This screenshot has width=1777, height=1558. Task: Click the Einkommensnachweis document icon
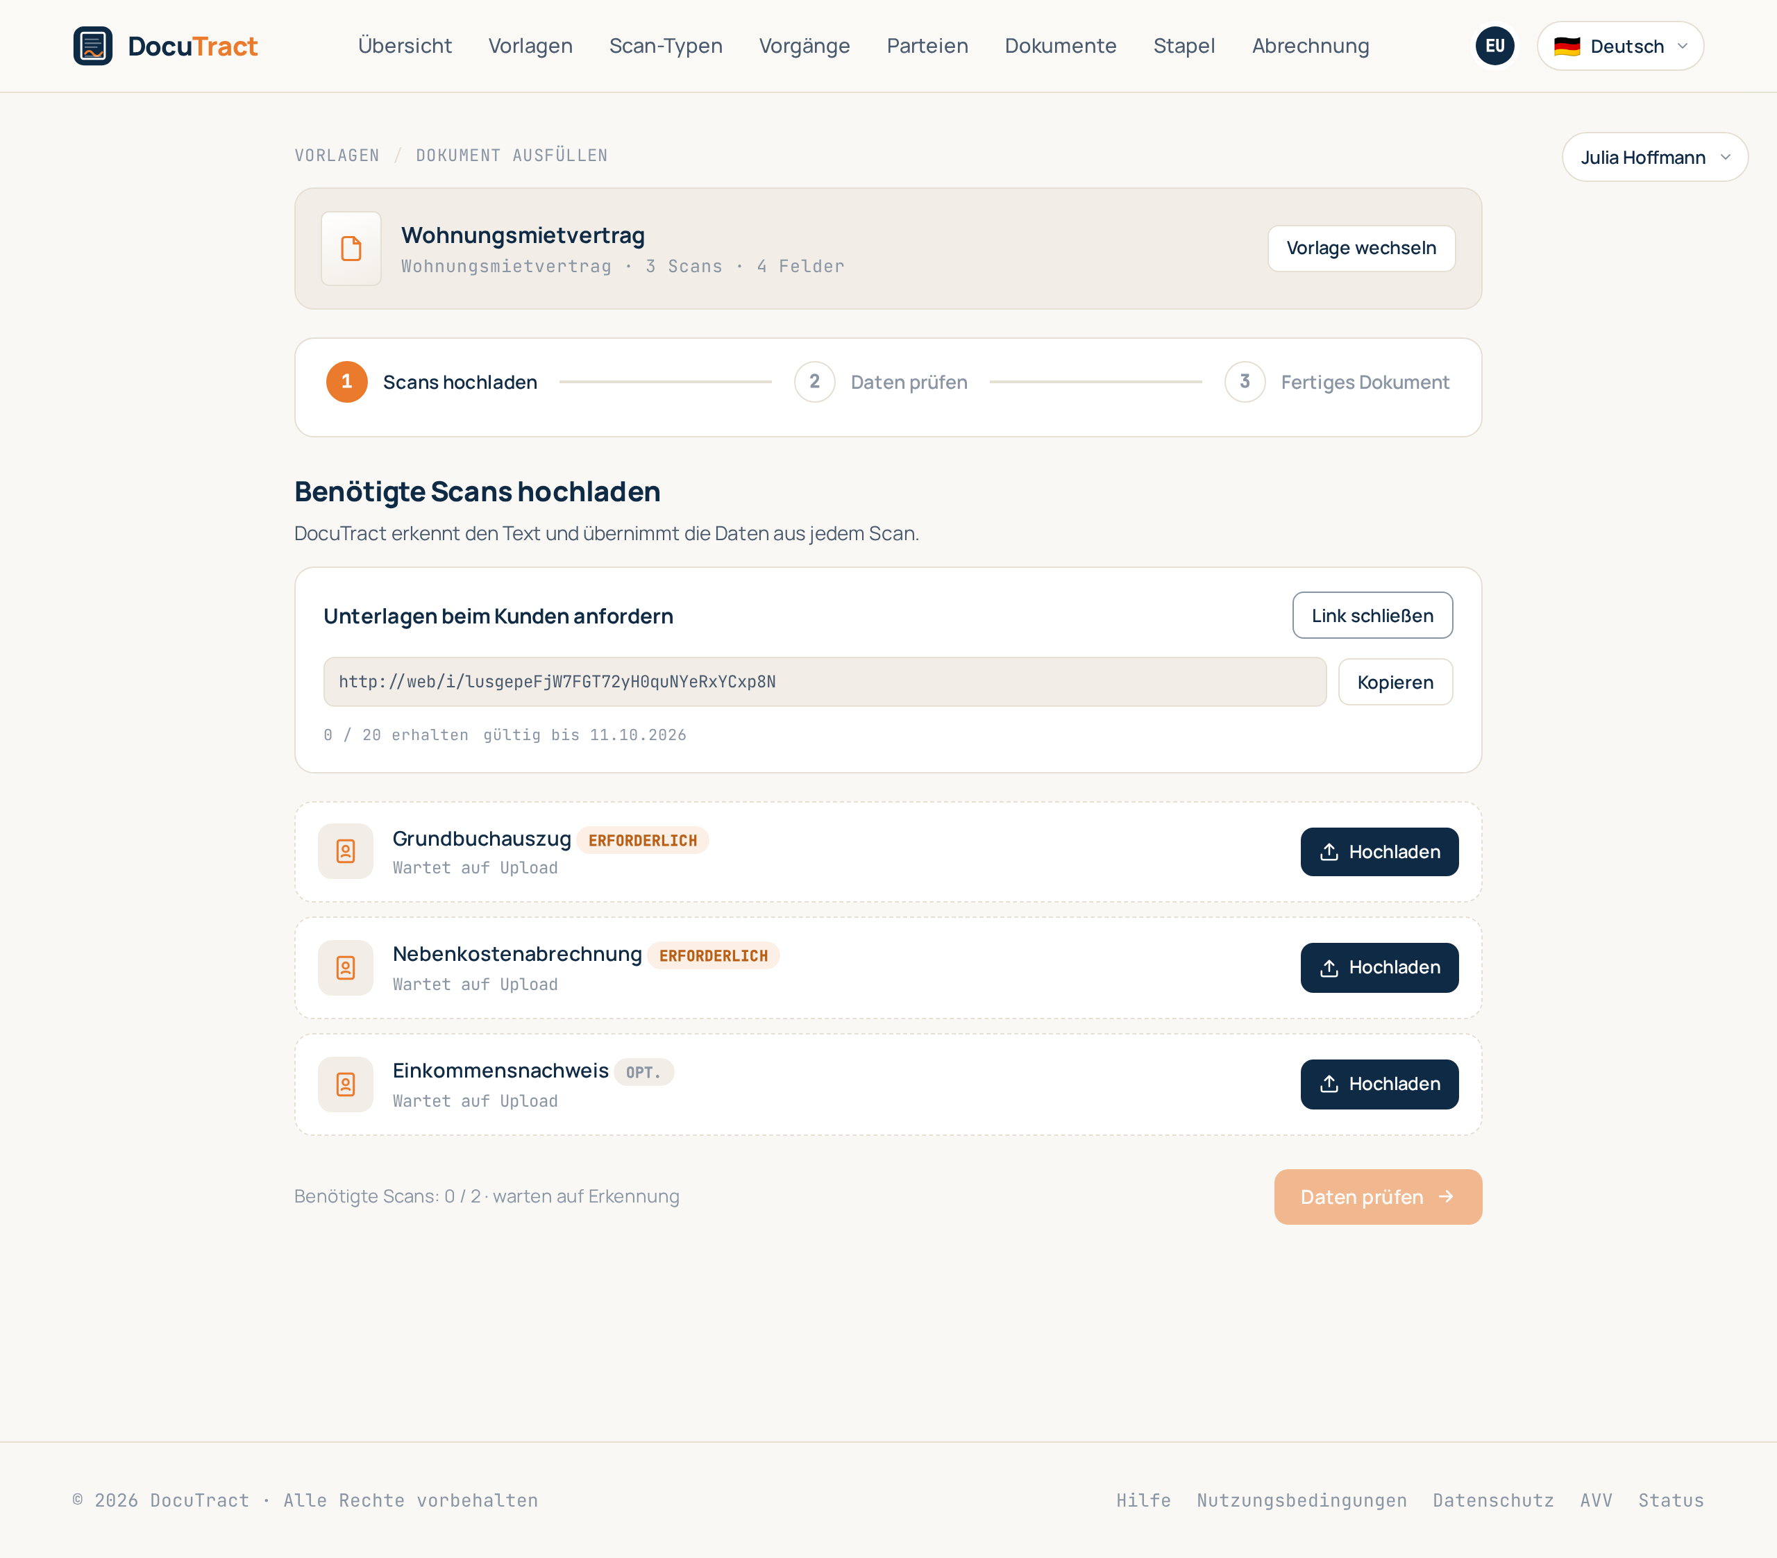pyautogui.click(x=346, y=1084)
